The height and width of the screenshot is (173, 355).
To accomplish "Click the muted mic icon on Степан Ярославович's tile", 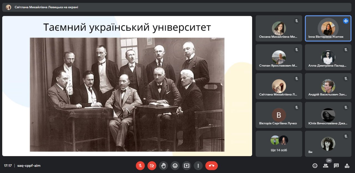I will tap(296, 50).
